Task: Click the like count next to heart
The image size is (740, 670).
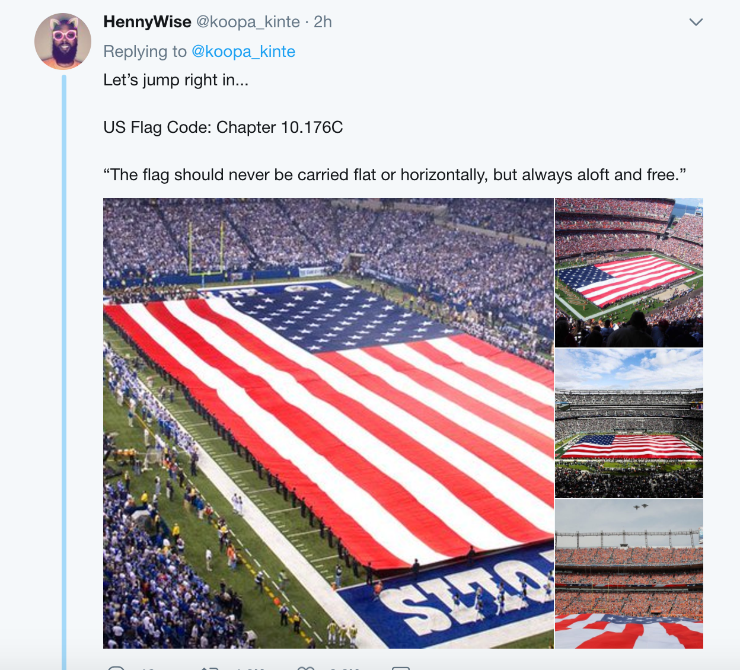Action: click(344, 668)
